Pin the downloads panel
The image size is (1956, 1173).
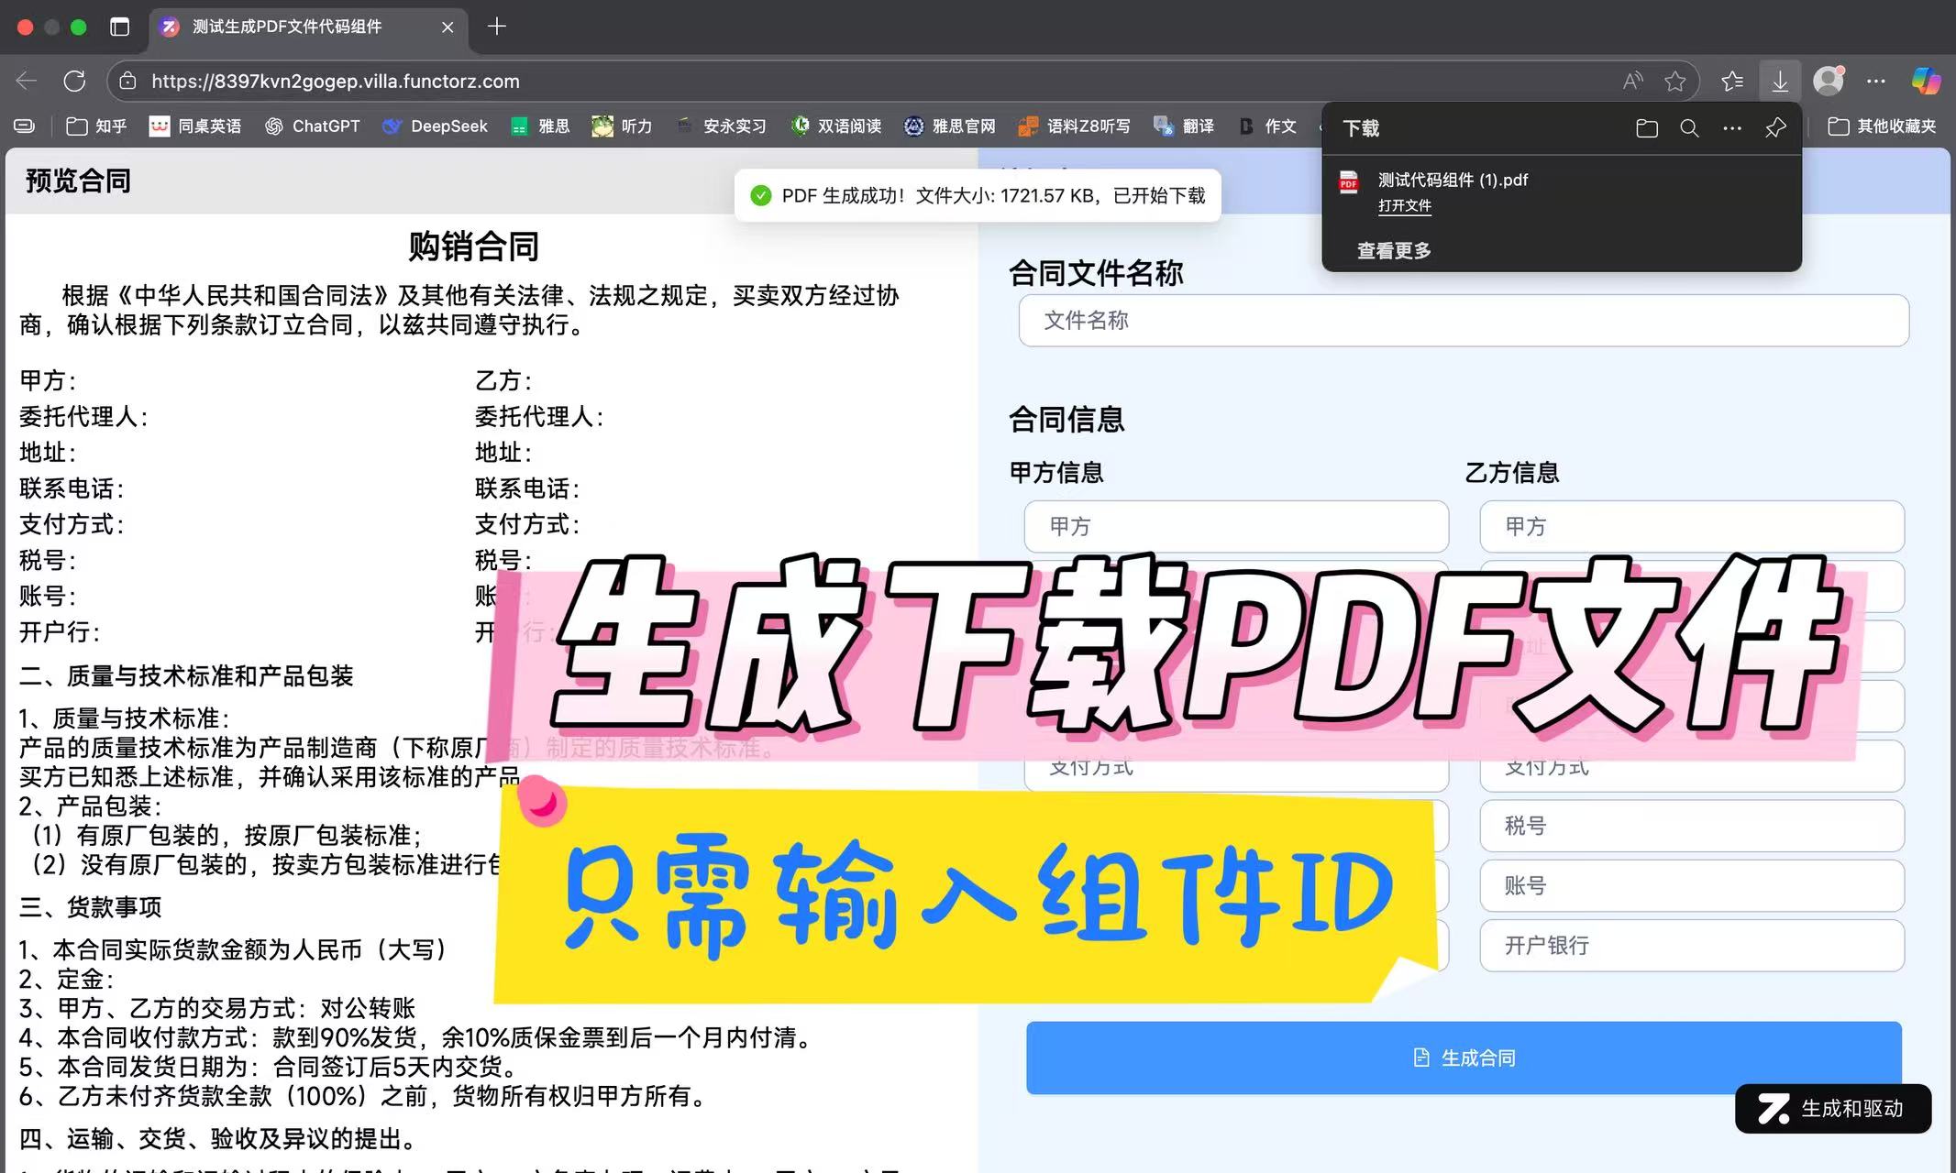pyautogui.click(x=1775, y=128)
